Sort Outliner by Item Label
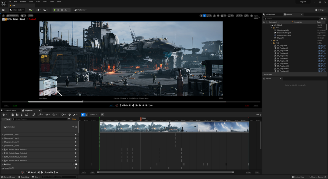Image resolution: width=328 pixels, height=179 pixels. 274,22
